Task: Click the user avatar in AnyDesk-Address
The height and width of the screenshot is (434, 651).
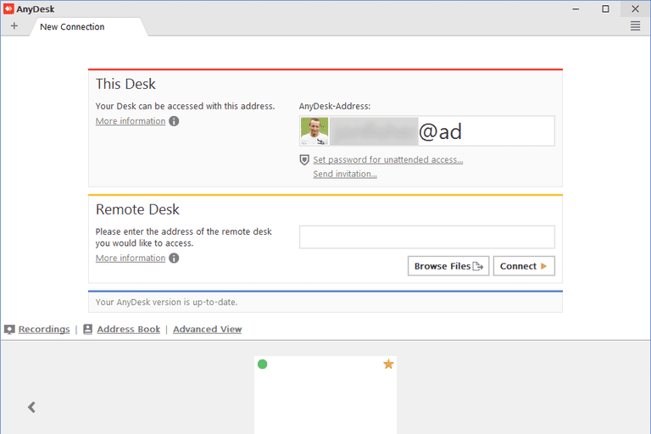Action: [314, 131]
